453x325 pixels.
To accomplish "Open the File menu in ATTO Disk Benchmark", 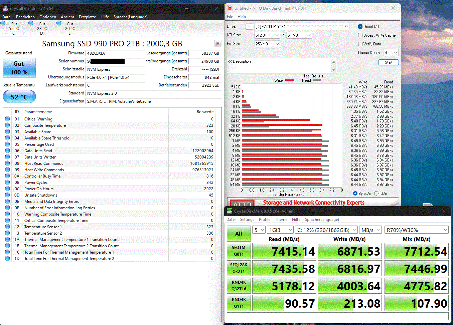I will click(x=230, y=16).
